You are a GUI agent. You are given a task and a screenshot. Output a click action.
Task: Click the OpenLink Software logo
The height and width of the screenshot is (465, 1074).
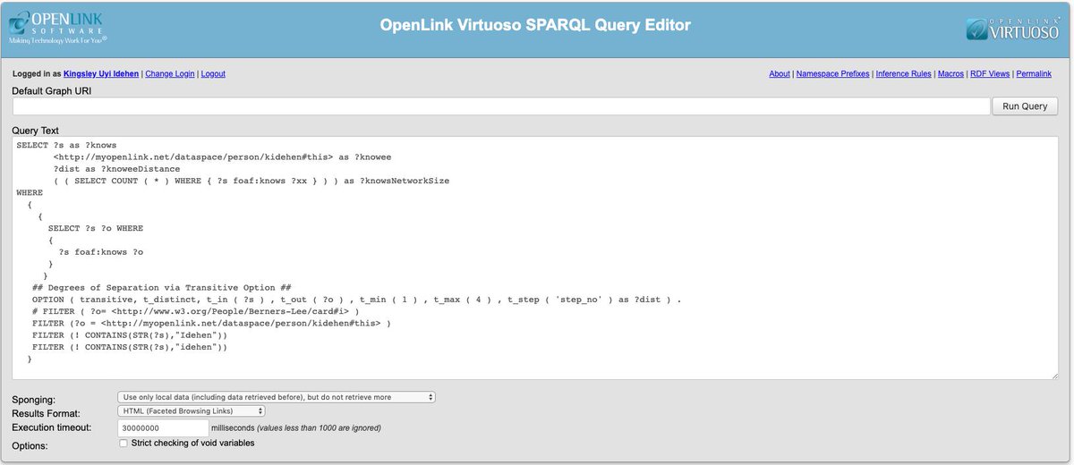tap(58, 28)
